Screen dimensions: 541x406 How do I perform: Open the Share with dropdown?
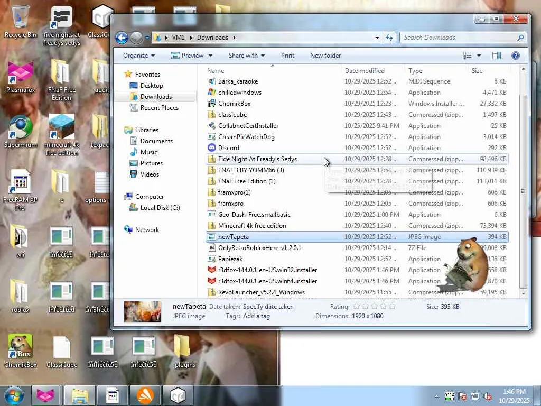[246, 56]
